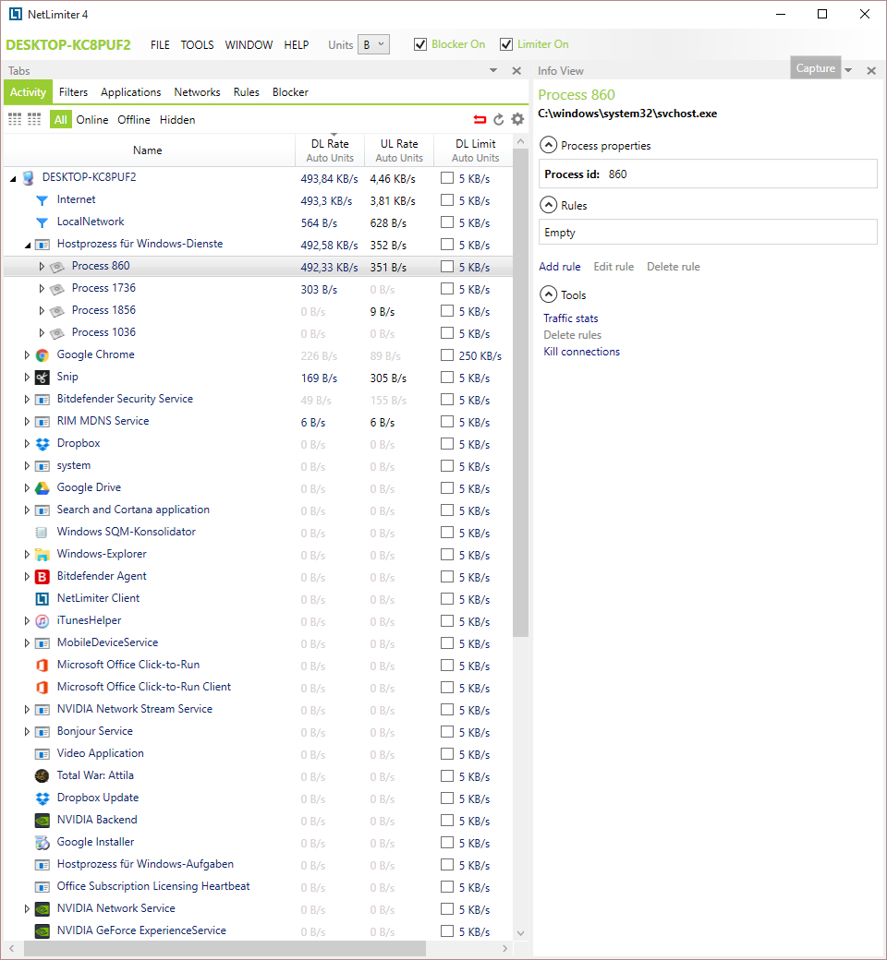
Task: Open the Units dropdown
Action: 373,44
